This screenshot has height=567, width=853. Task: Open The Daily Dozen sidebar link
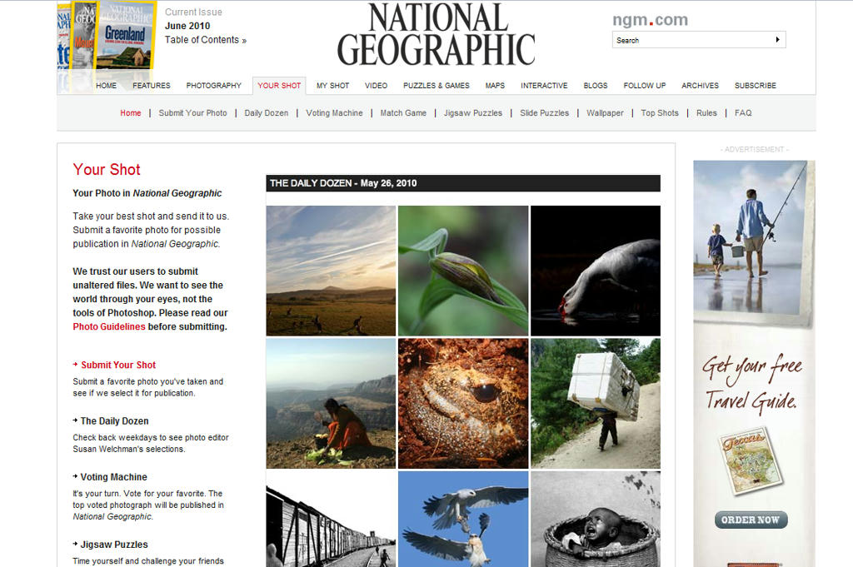(x=114, y=420)
